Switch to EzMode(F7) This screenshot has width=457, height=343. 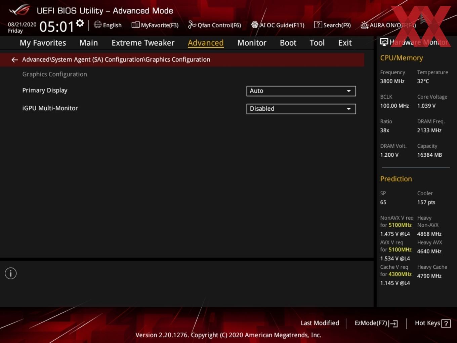tap(376, 323)
